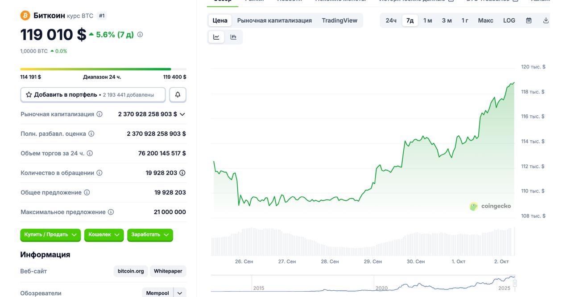Switch to Рыночная капитализация chart tab
Screen dimensions: 571x297
[x=274, y=20]
